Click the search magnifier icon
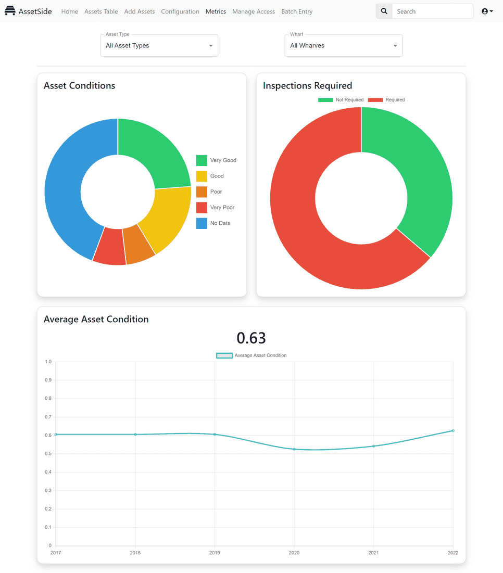 384,11
